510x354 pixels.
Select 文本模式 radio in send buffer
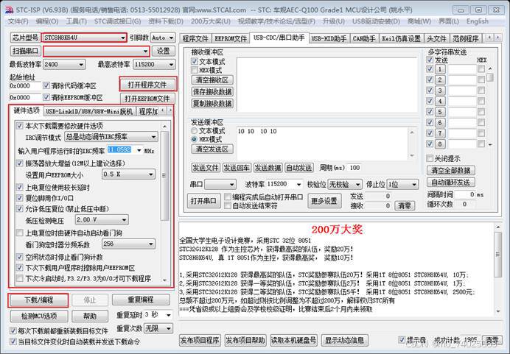pos(194,131)
